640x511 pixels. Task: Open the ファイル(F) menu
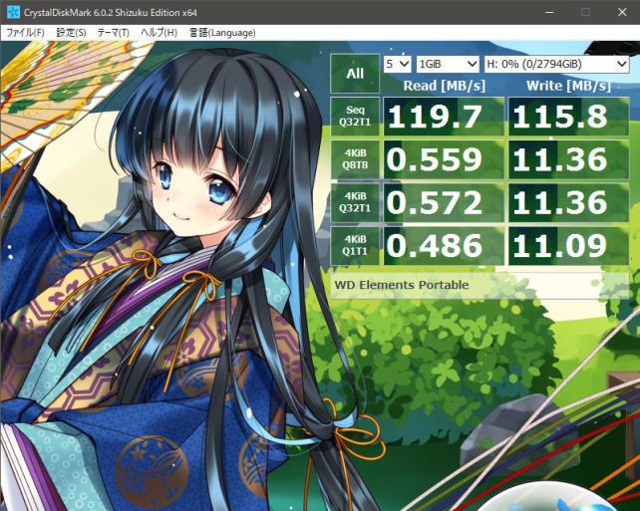[x=25, y=33]
